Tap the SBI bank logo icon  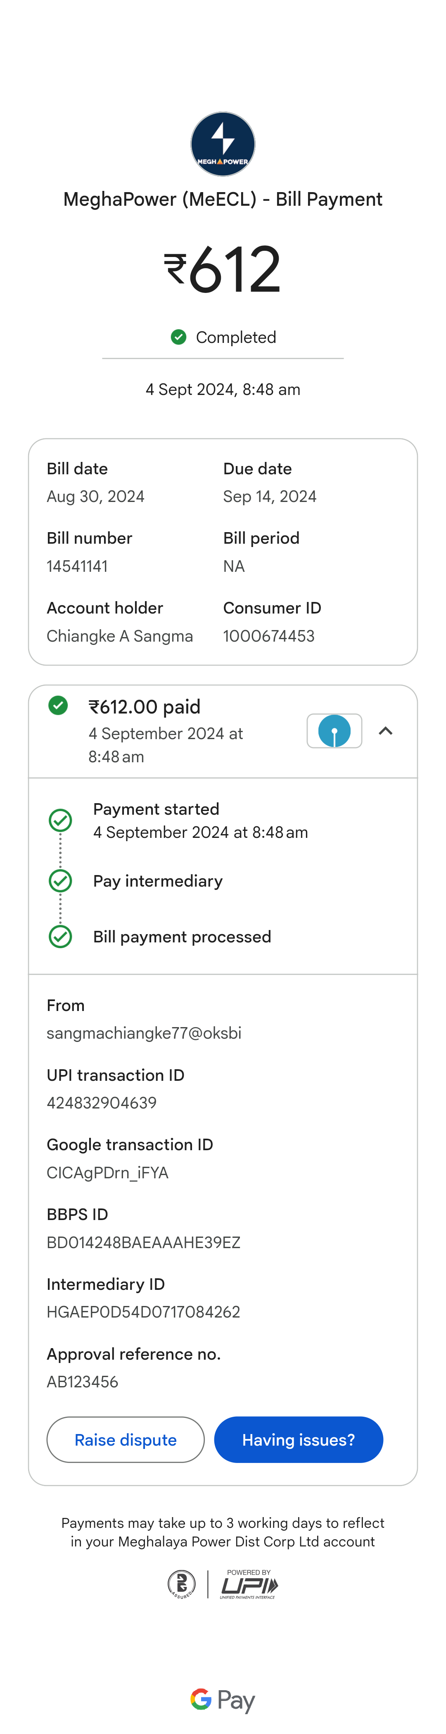[334, 731]
